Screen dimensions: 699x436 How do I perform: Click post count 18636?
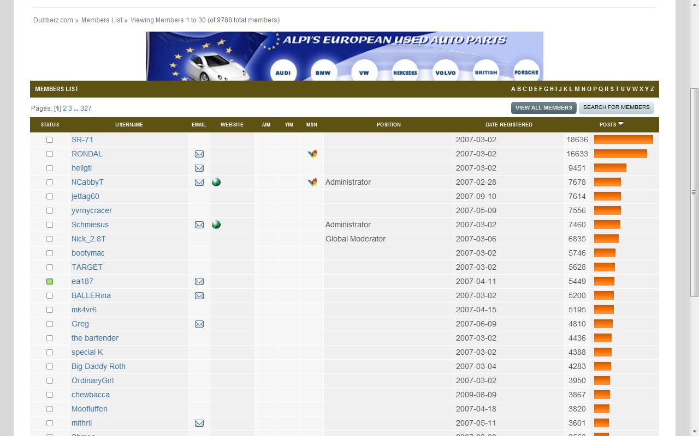click(577, 140)
